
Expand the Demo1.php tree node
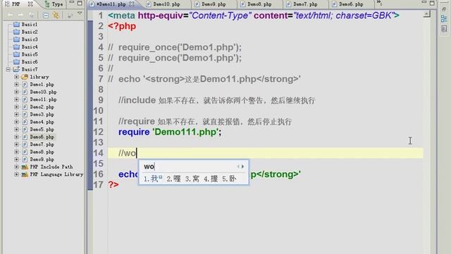click(x=16, y=85)
